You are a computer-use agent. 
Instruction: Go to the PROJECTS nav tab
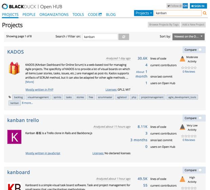[x=10, y=15]
